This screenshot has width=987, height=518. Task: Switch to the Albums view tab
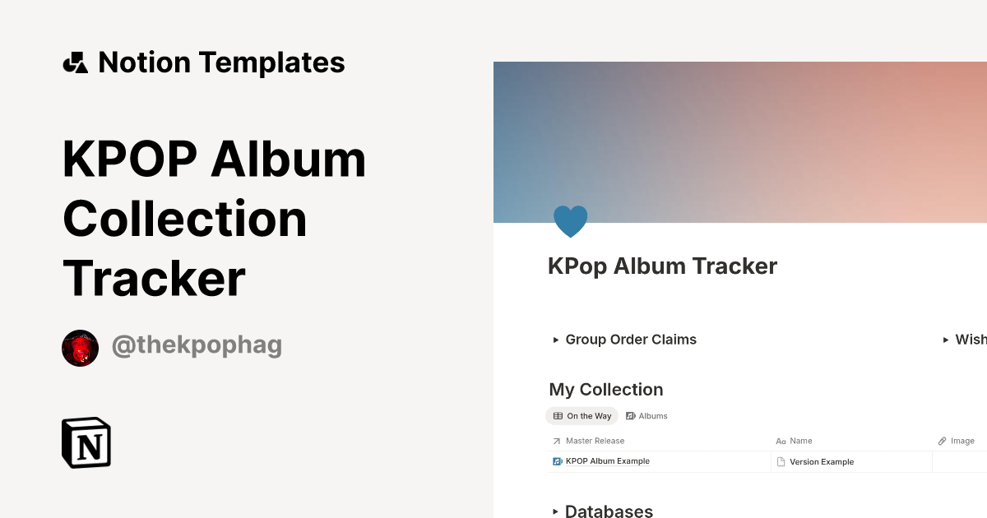point(646,416)
